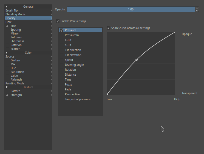
Task: Click lock icon on Mix row
Action: 51,64
